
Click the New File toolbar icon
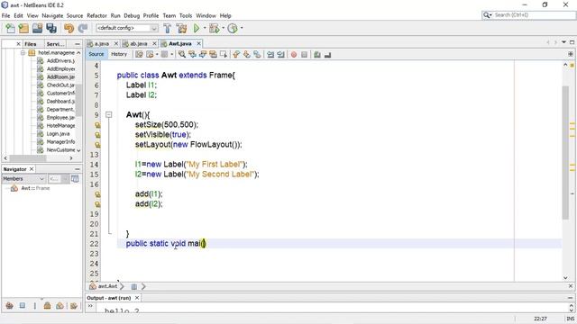pos(10,28)
